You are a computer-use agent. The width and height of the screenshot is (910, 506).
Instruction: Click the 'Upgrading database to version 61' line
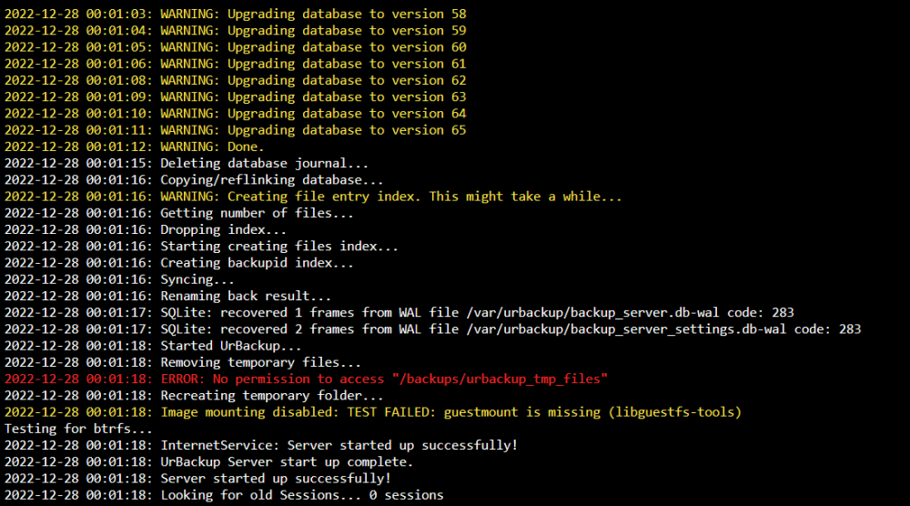pyautogui.click(x=236, y=64)
